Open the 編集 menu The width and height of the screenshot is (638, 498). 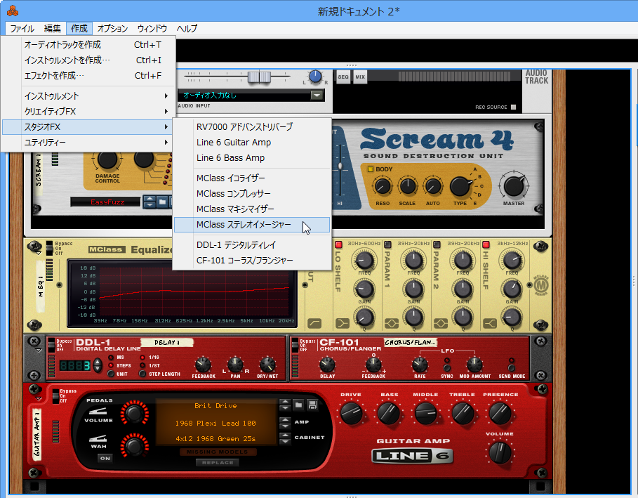pyautogui.click(x=52, y=29)
